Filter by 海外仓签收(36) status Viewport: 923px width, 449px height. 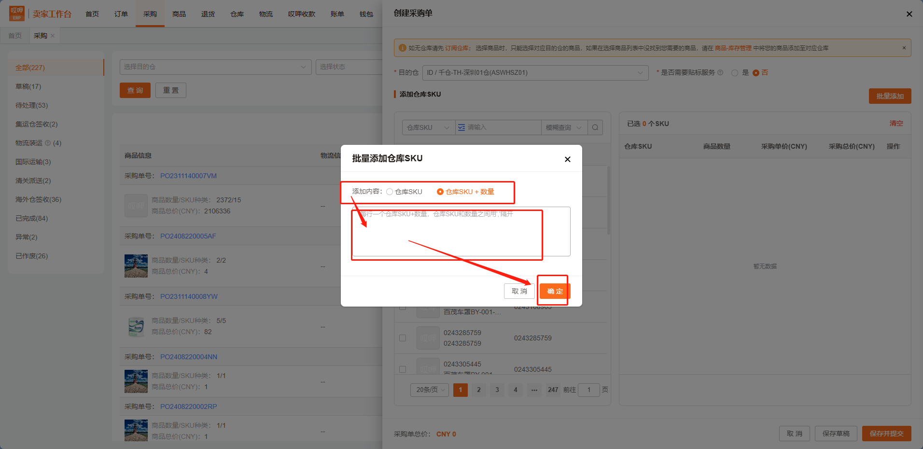pos(39,199)
